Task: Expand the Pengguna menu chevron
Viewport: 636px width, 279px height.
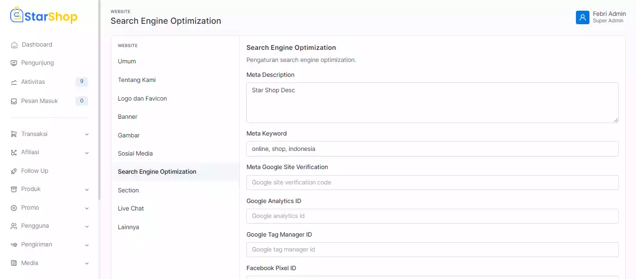Action: [87, 226]
